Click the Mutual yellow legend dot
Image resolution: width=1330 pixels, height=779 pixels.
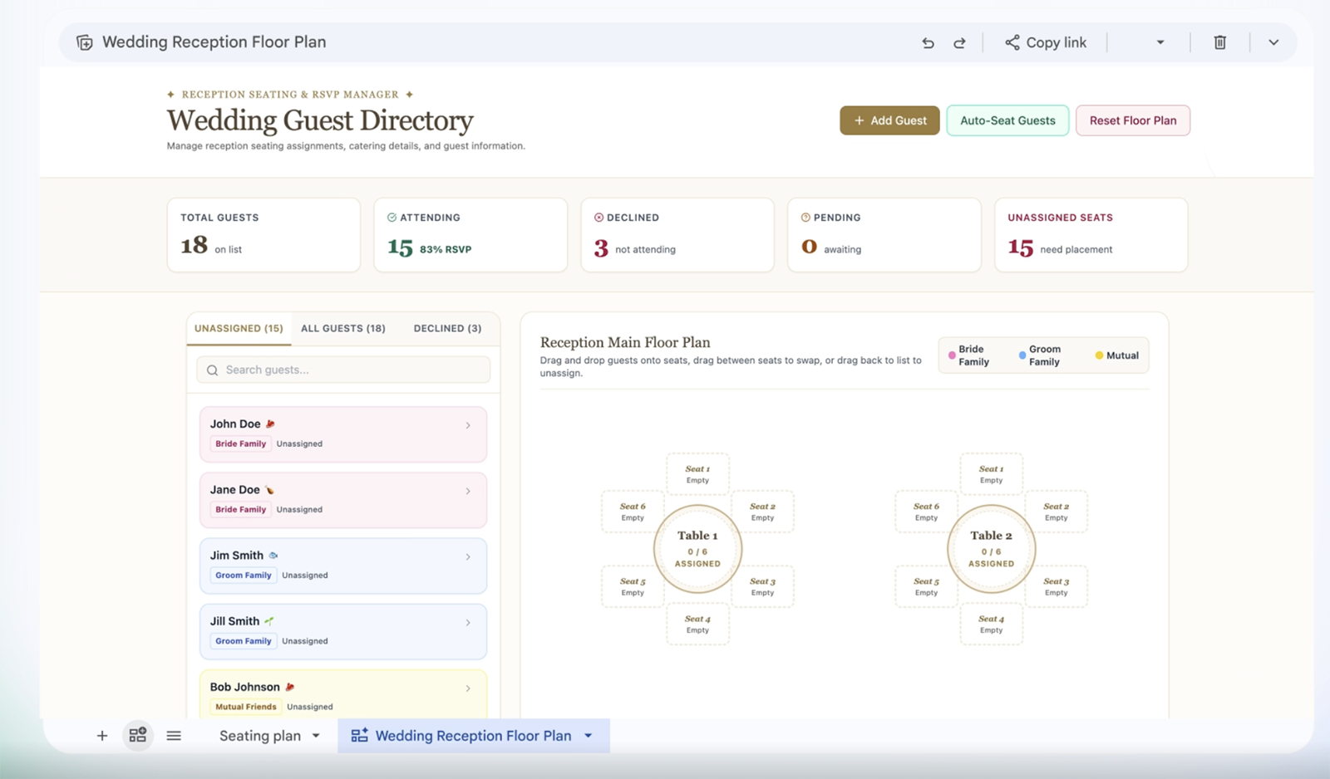(x=1099, y=355)
